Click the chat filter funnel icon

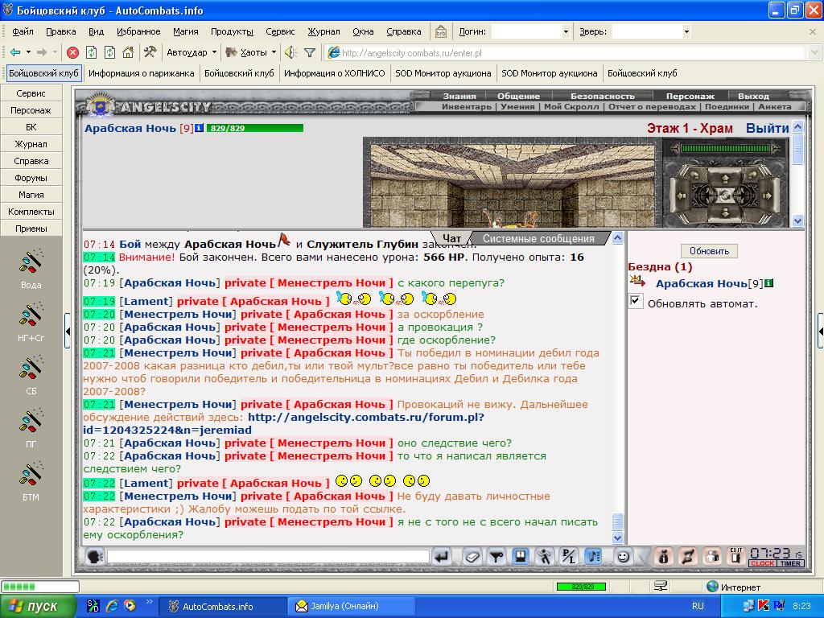tap(496, 556)
